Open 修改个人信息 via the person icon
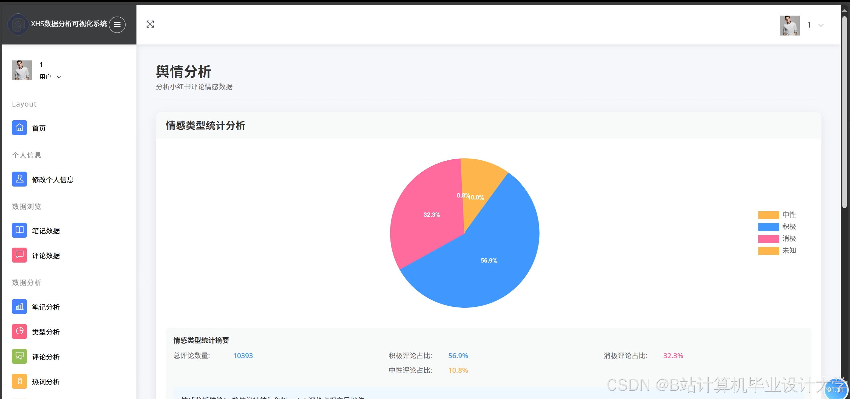This screenshot has height=399, width=850. (19, 179)
